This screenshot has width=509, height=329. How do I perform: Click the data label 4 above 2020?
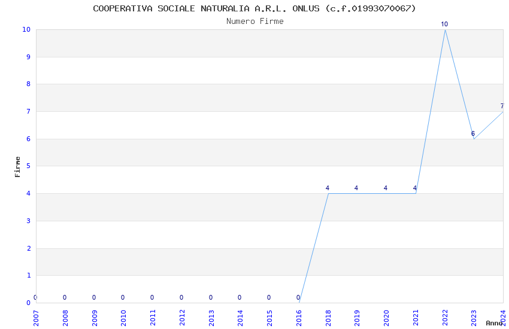tap(386, 188)
